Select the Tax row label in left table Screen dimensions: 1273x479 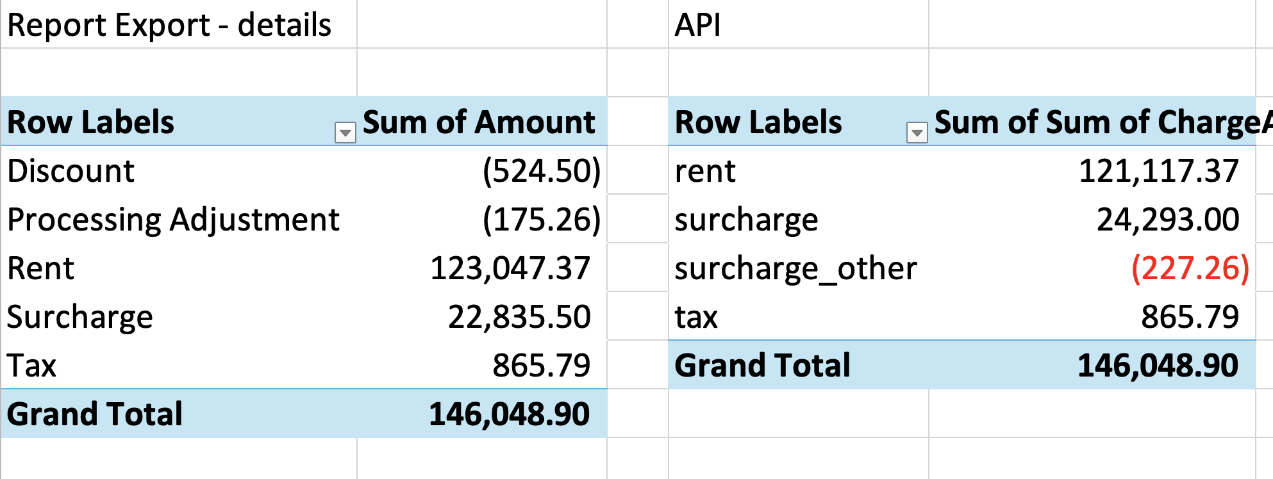(x=32, y=366)
